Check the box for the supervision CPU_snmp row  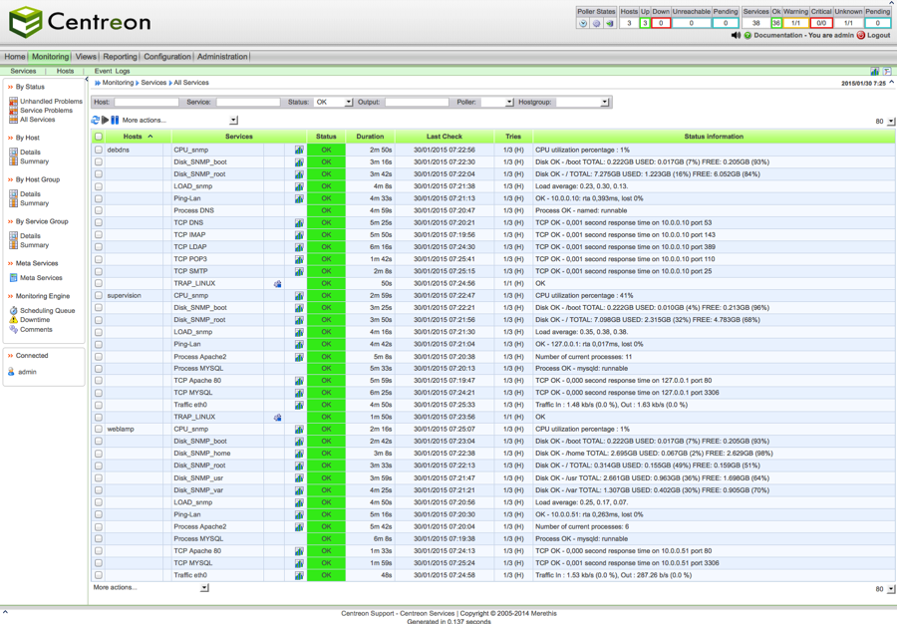tap(99, 296)
